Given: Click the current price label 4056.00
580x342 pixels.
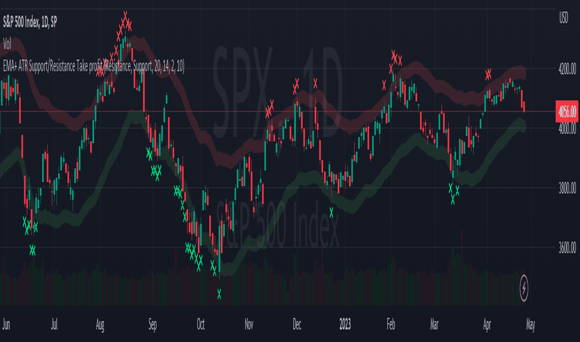Looking at the screenshot, I should (x=567, y=111).
